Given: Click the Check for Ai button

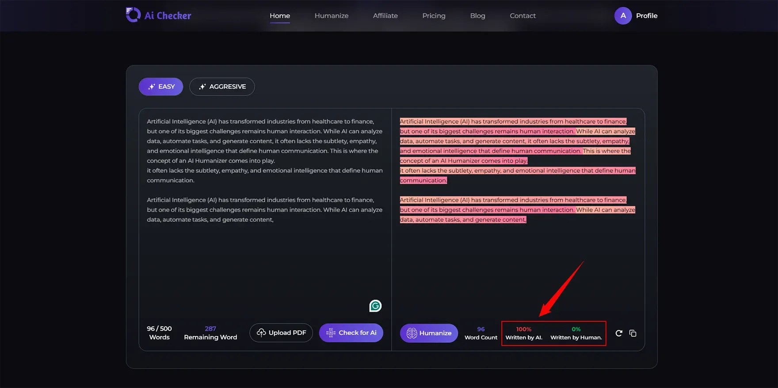Looking at the screenshot, I should tap(351, 333).
